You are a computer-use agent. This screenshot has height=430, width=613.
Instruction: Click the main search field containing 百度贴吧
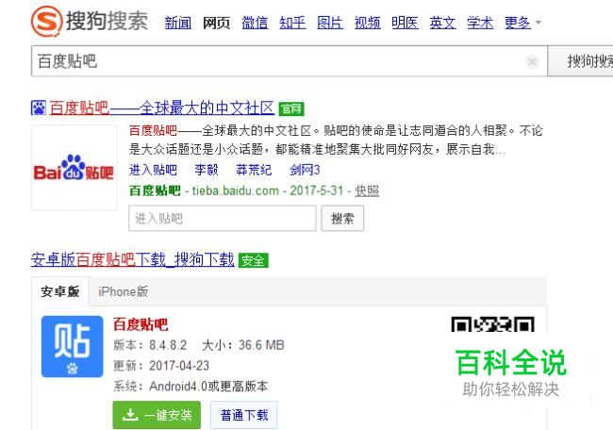tap(290, 61)
